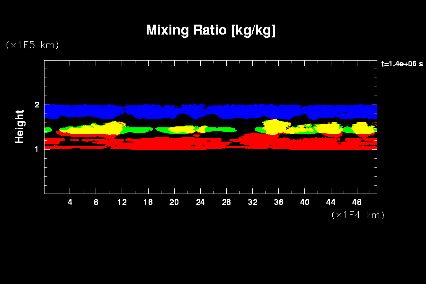Select x-axis tick label 28
This screenshot has height=284, width=426.
226,202
